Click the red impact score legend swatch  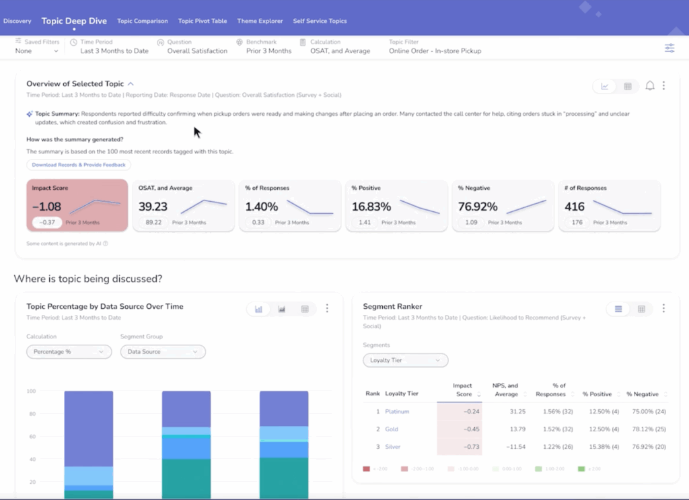coord(368,468)
